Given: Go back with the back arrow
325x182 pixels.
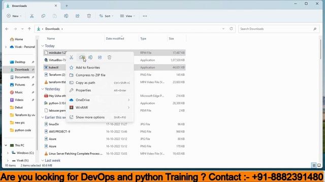Looking at the screenshot, I should click(7, 29).
